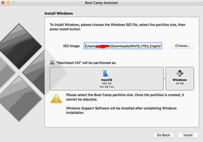
Task: Click the macOS Finder icon in partition
Action: pyautogui.click(x=106, y=73)
